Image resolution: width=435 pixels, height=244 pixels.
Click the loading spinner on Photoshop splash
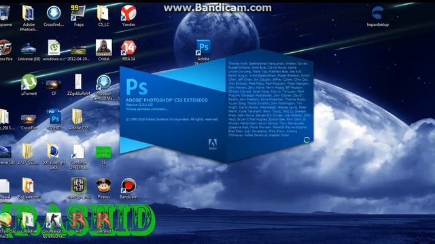(x=307, y=140)
